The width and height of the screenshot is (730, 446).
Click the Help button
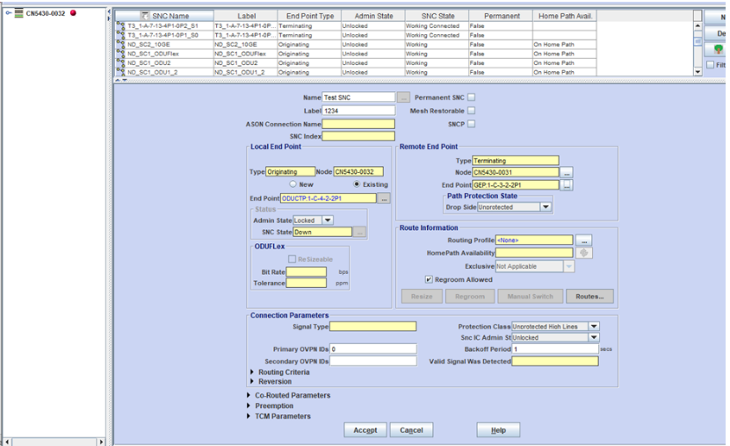[x=498, y=430]
